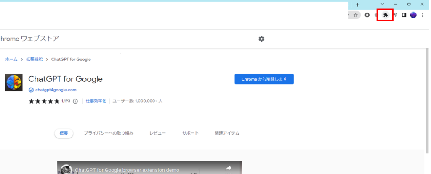Open the tab search chevron
The width and height of the screenshot is (431, 174).
[x=382, y=4]
